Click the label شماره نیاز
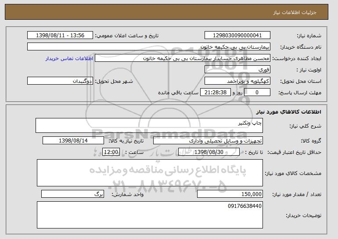Screen dimensions: 338x239 [x=309, y=36]
